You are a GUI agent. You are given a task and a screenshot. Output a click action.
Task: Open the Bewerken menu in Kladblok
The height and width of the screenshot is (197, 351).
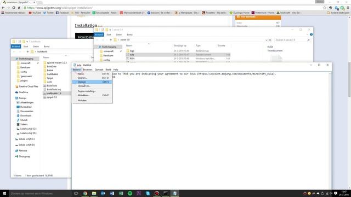[x=88, y=69]
